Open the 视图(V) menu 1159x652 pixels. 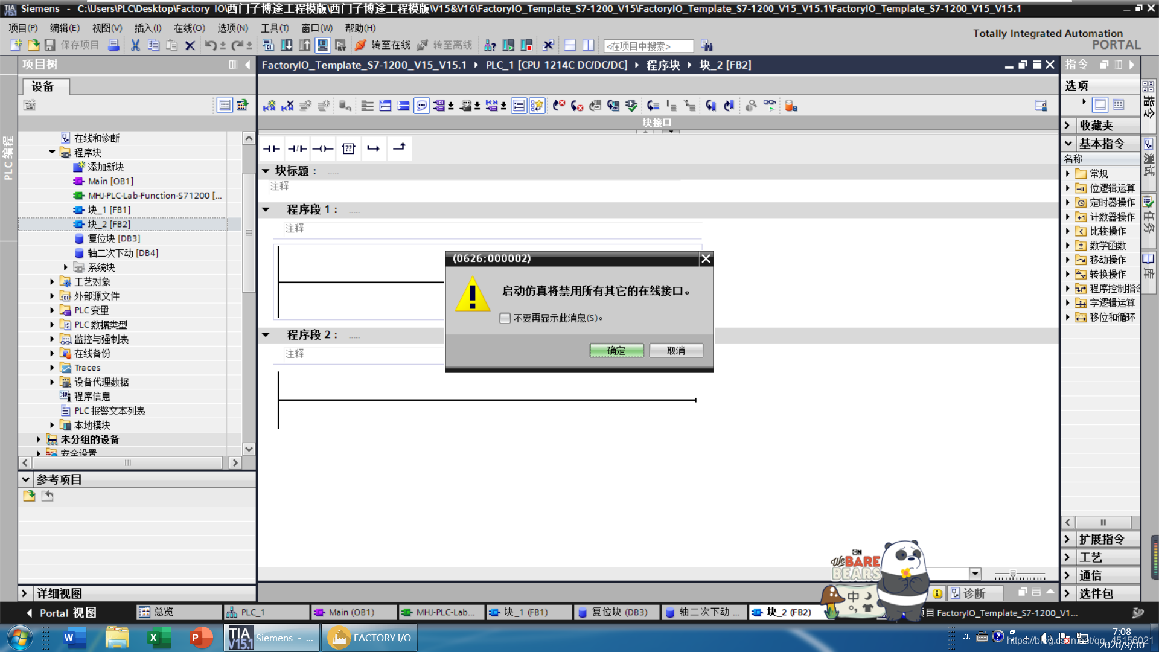click(x=107, y=28)
